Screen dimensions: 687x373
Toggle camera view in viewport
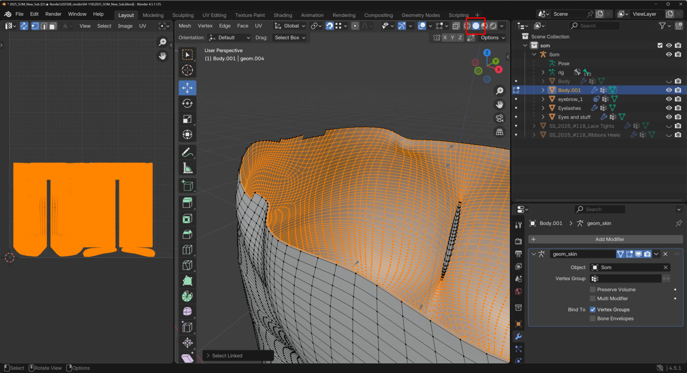(x=500, y=118)
